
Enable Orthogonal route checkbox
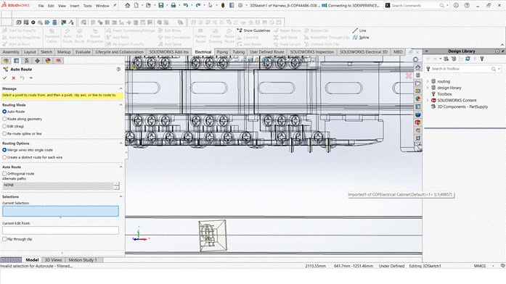pos(4,174)
